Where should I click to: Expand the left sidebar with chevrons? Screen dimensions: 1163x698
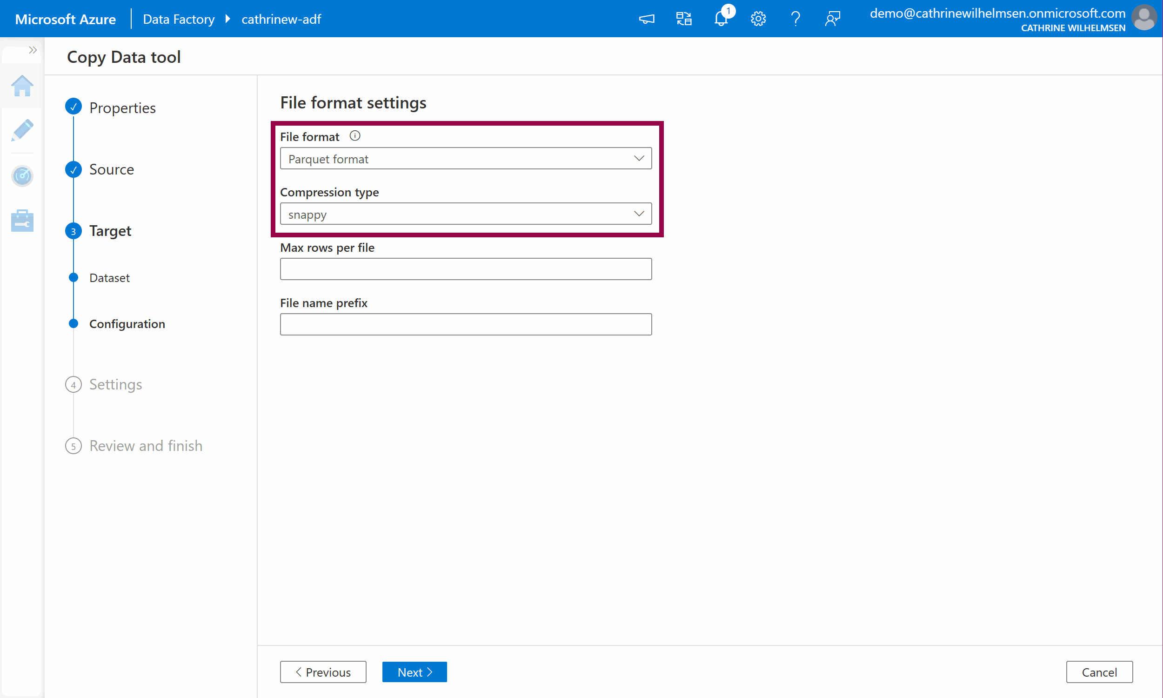point(33,50)
